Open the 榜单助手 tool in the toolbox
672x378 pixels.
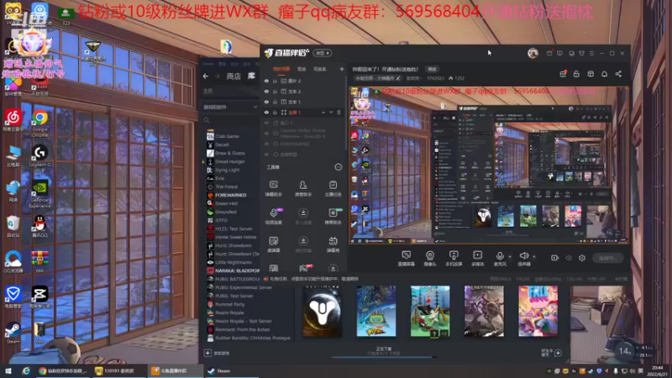tap(333, 217)
